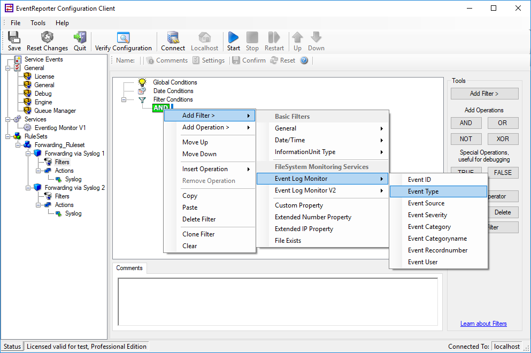Click the Confirm disk icon

[236, 60]
